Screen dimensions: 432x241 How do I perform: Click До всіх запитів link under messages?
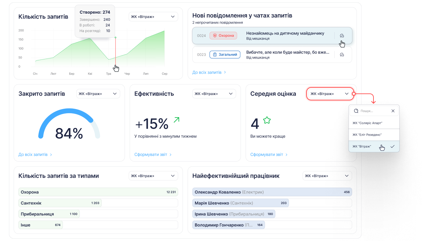(x=209, y=72)
